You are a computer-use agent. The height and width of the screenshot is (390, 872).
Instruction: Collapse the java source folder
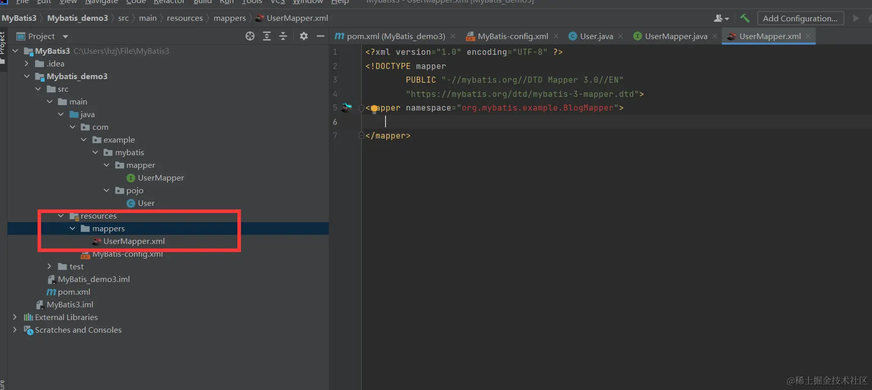[61, 114]
